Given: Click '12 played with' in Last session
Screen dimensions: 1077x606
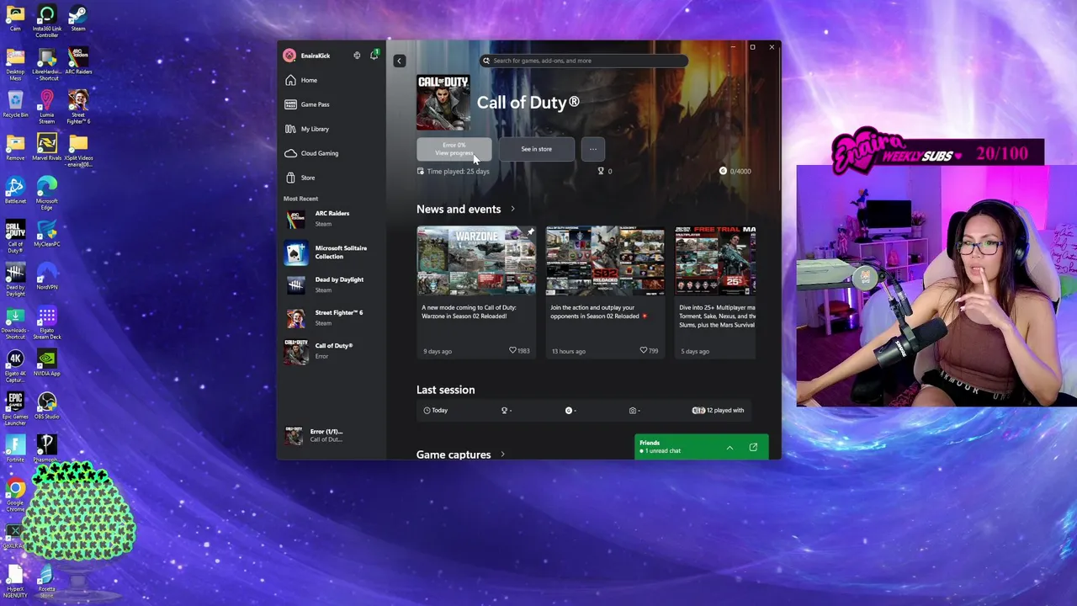Looking at the screenshot, I should coord(718,410).
